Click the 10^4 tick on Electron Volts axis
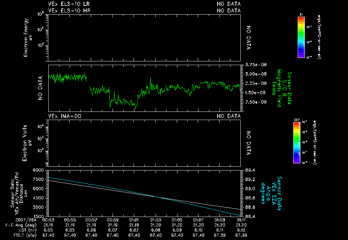Image resolution: width=348 pixels, height=240 pixels. [41, 127]
